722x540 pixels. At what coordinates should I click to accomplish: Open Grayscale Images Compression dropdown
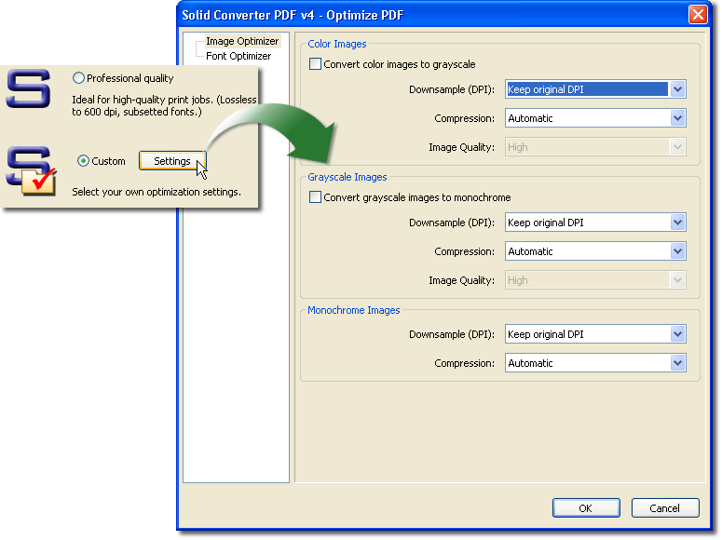coord(595,251)
